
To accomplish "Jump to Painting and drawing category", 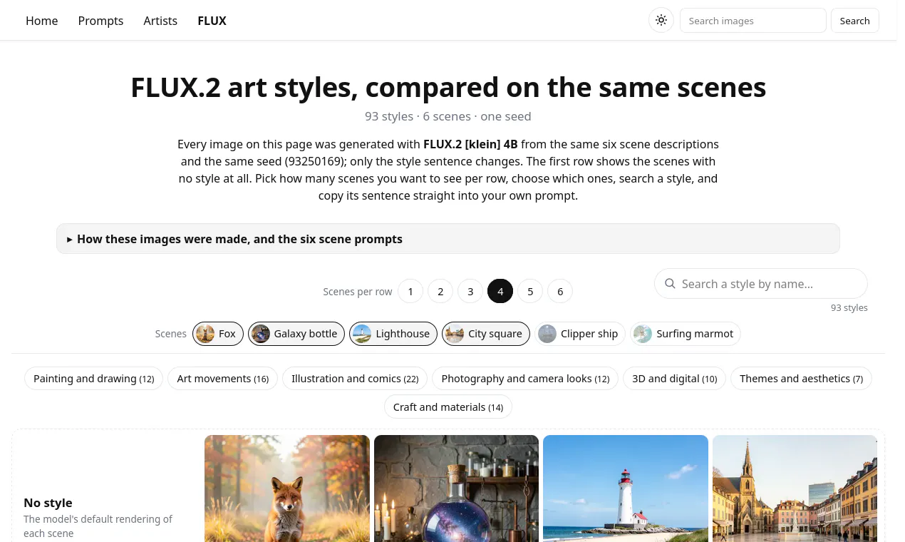I will coord(94,379).
